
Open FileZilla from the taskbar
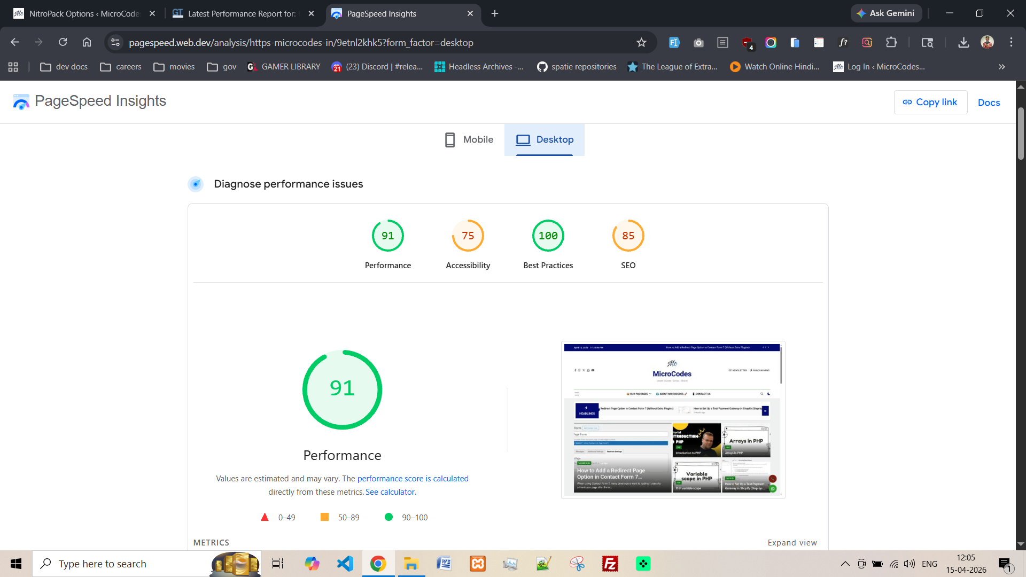[x=610, y=564]
